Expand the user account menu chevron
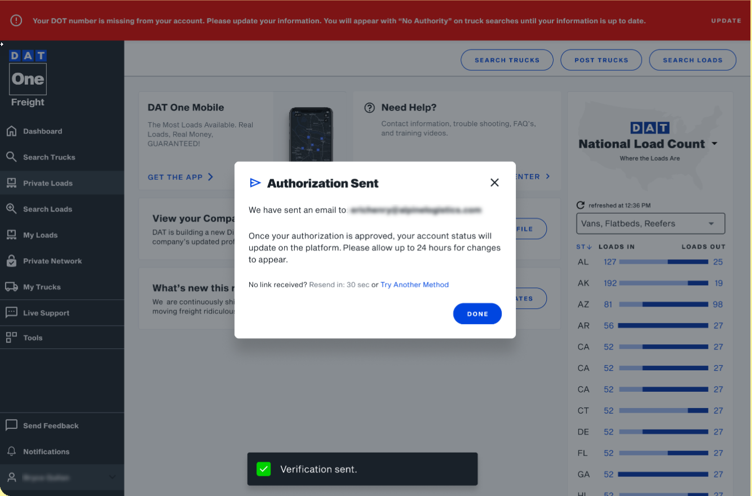Viewport: 752px width, 496px height. pyautogui.click(x=112, y=477)
